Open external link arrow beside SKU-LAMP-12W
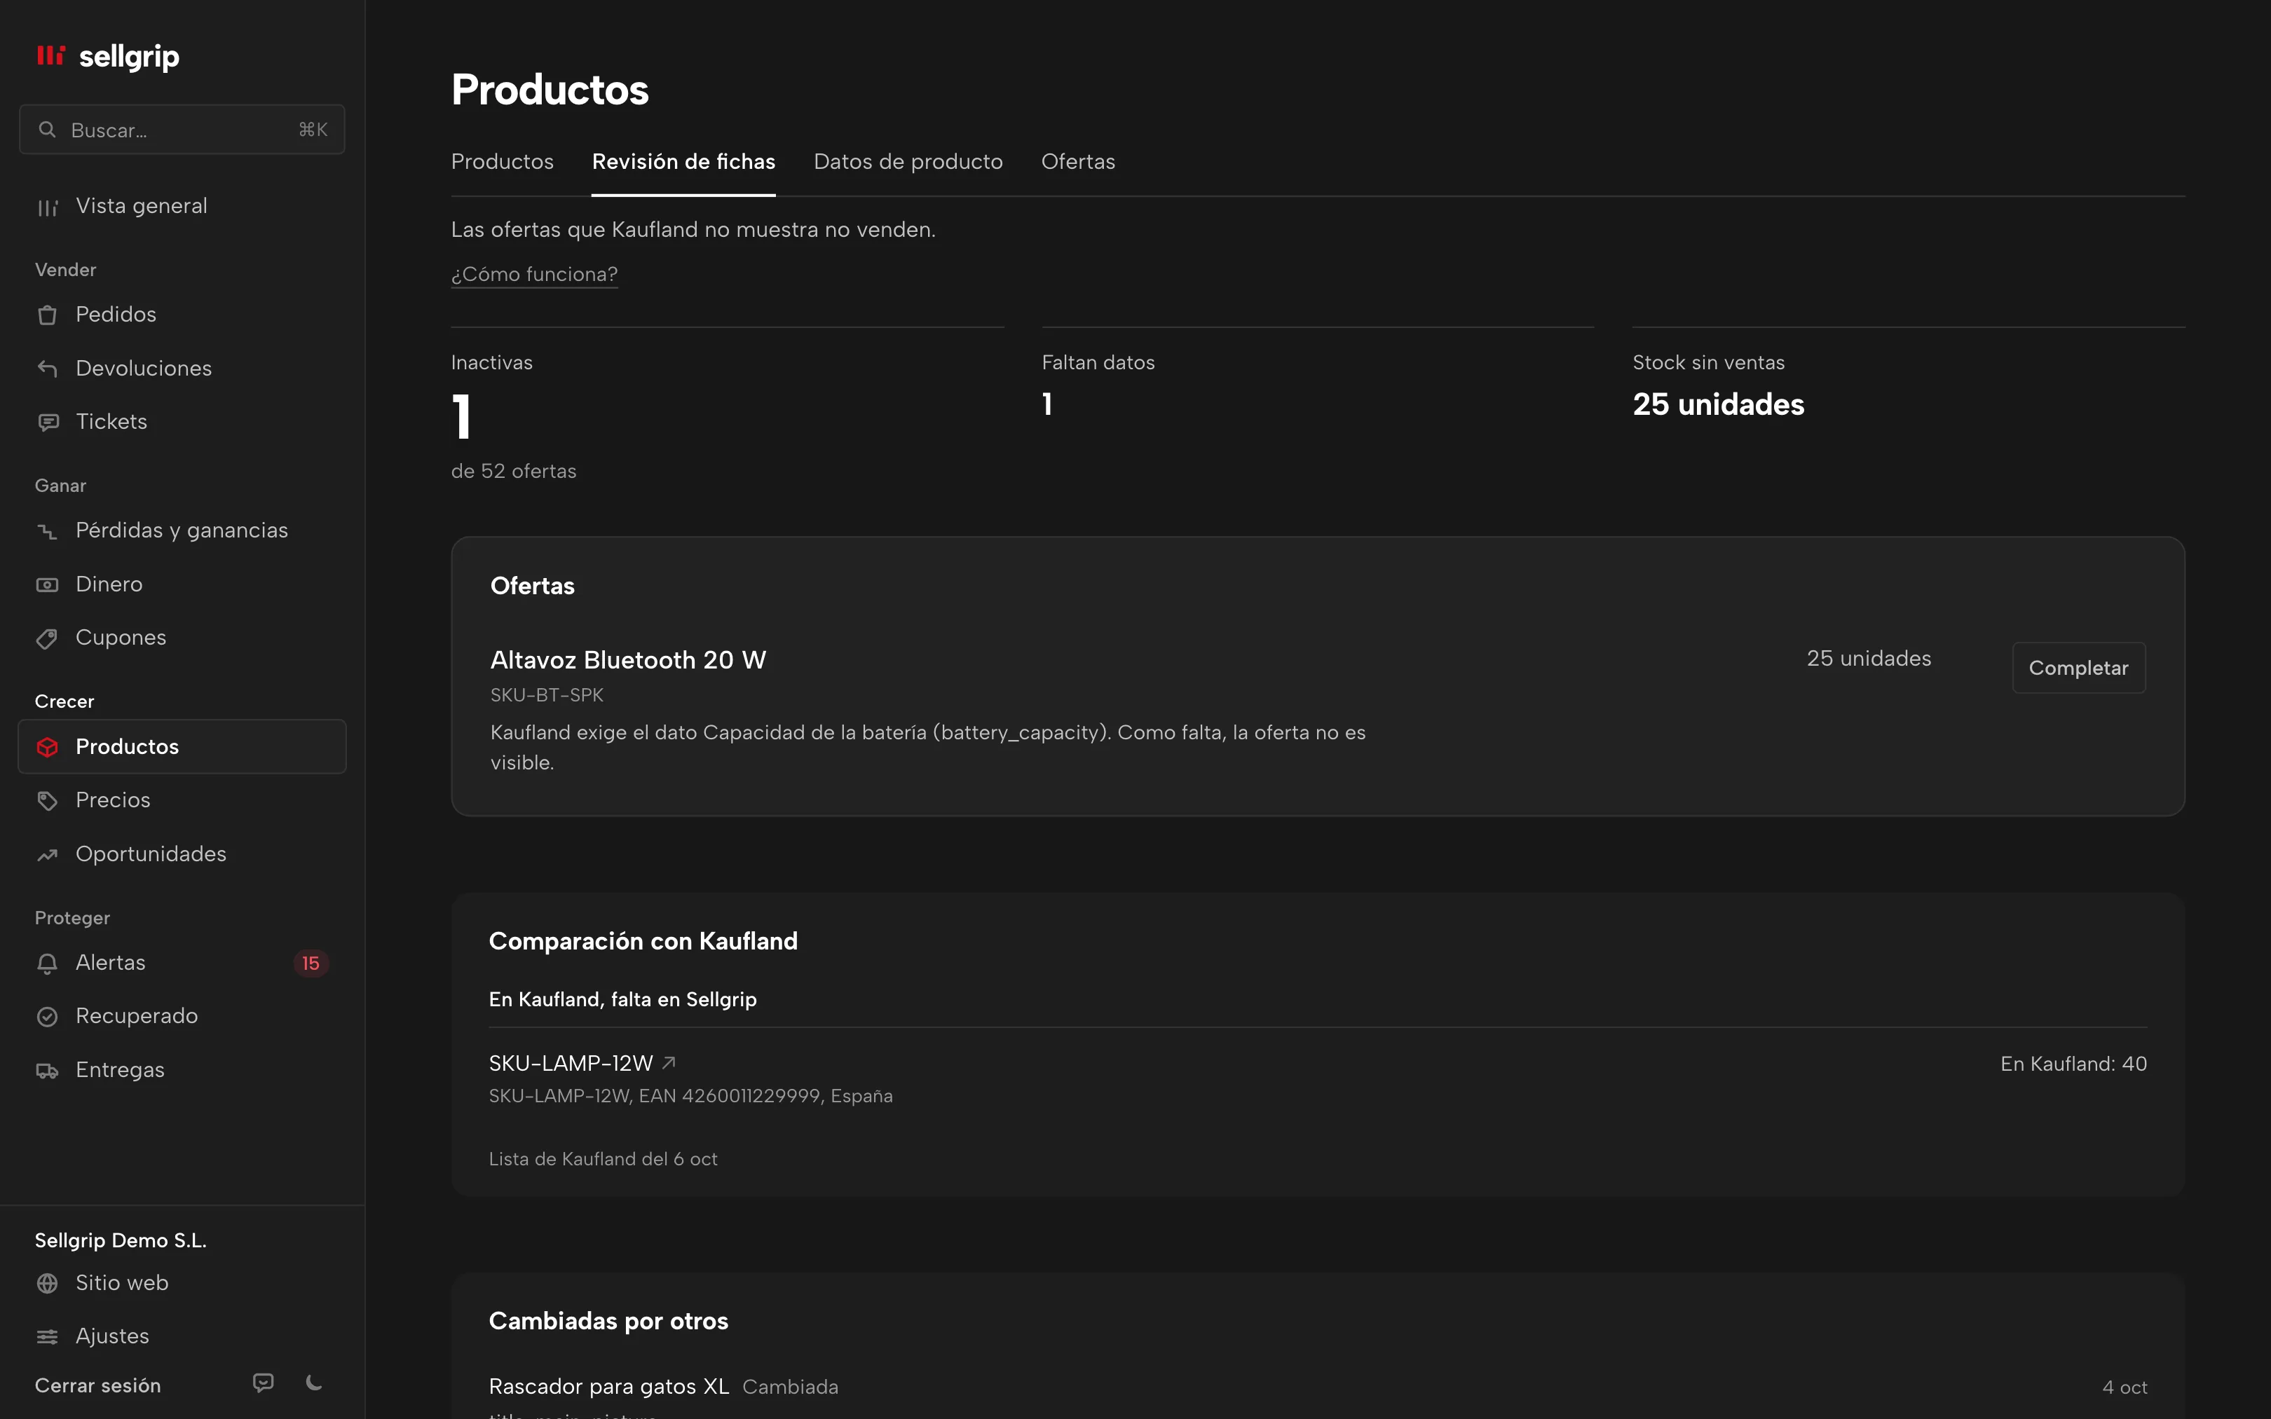 (x=669, y=1062)
